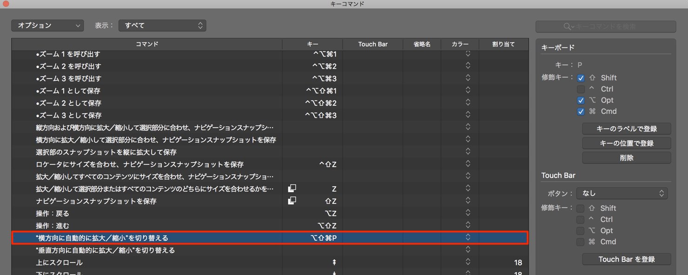
Task: Click the キーのラベルで登録 button
Action: click(627, 129)
